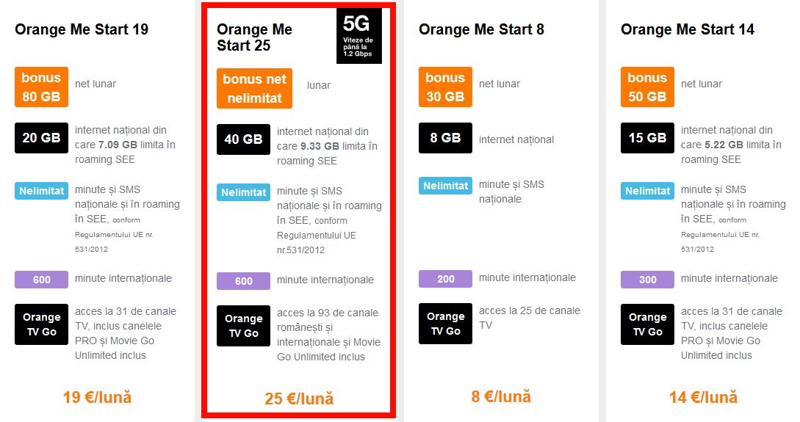Select the black '40 GB' data badge
Image resolution: width=800 pixels, height=422 pixels.
[x=243, y=139]
